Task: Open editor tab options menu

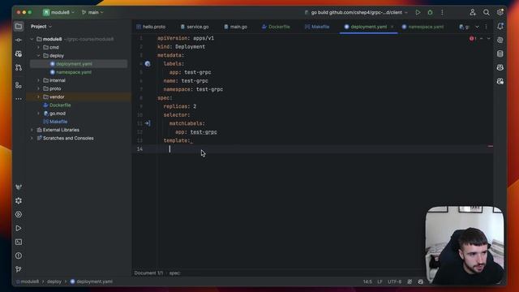Action: (x=486, y=27)
